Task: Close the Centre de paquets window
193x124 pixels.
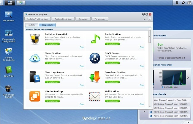Action: 150,14
